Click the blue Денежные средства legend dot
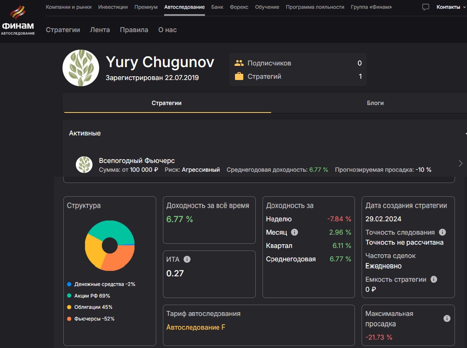This screenshot has width=467, height=348. [x=69, y=284]
